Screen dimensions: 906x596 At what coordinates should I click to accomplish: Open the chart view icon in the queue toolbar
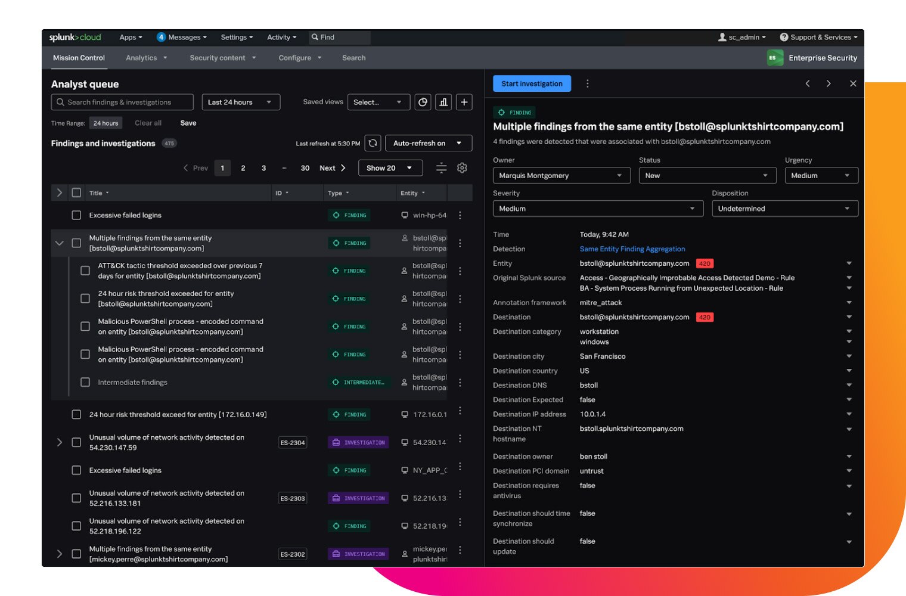443,102
